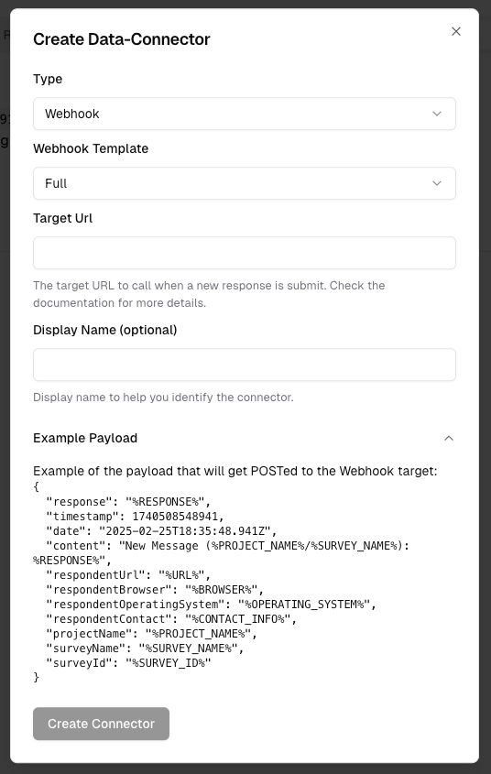Click the "surveyId": "%SURVEY_ID%" line
Image resolution: width=491 pixels, height=774 pixels.
click(128, 663)
